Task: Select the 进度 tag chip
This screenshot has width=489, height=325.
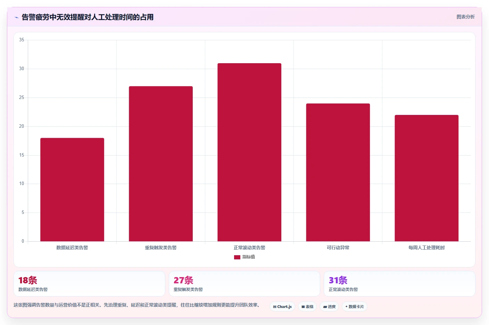Action: tap(329, 307)
